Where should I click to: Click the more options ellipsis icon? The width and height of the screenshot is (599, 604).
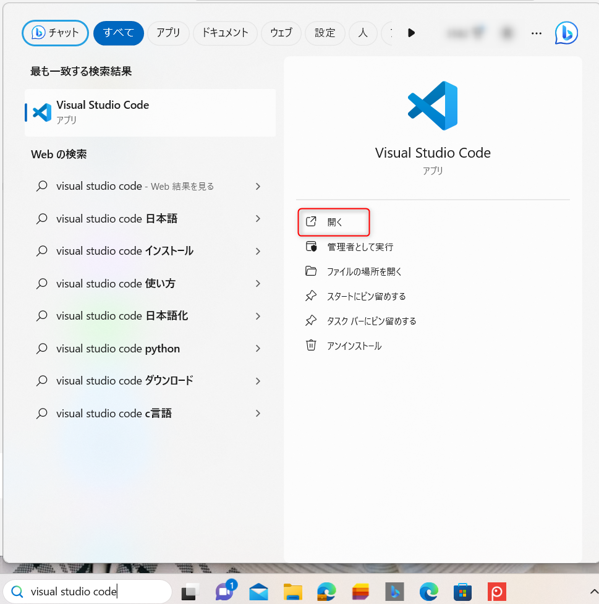536,33
